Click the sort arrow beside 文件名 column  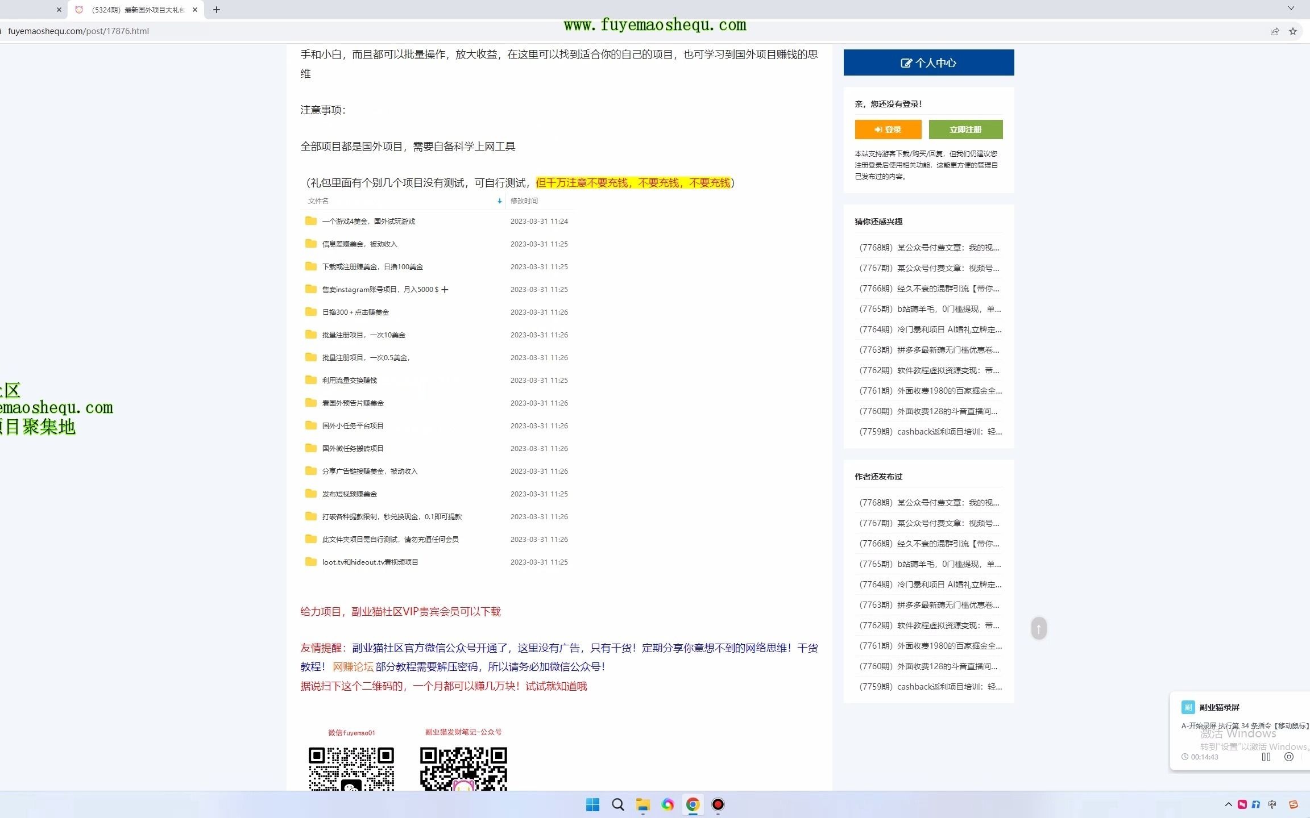click(x=499, y=201)
